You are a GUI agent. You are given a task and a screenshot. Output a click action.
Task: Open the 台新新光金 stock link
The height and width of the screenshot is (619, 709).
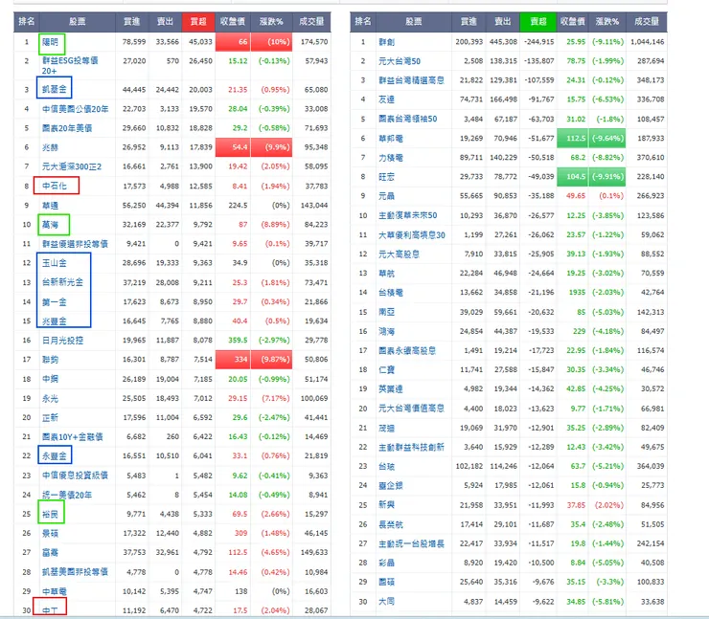pos(62,282)
